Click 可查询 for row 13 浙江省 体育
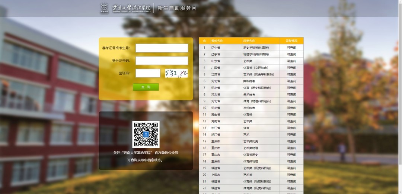This screenshot has width=402, height=194. point(291,128)
